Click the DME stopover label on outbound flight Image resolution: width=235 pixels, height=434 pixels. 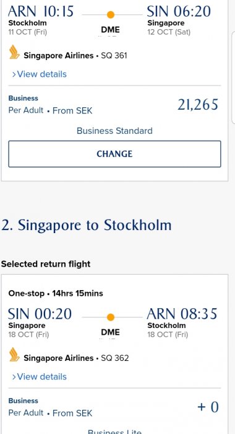(x=111, y=30)
